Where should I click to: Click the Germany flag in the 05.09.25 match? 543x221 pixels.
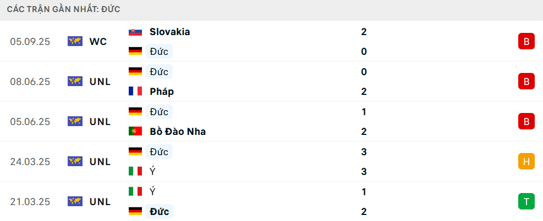(x=135, y=52)
